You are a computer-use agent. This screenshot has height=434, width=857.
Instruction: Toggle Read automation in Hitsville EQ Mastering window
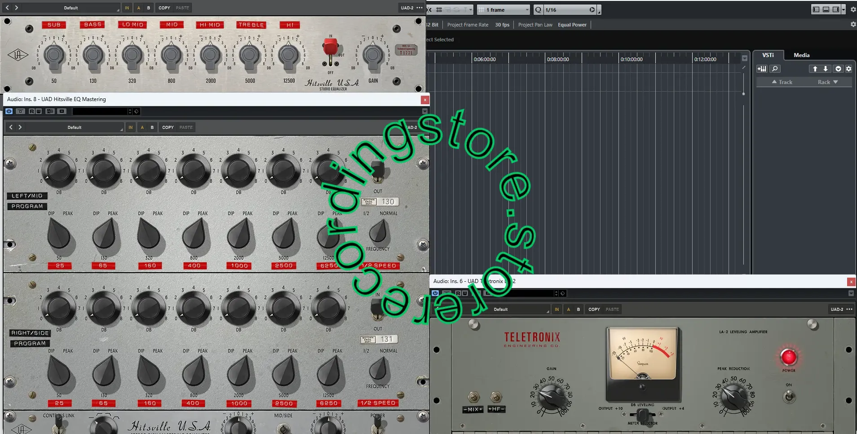(32, 111)
